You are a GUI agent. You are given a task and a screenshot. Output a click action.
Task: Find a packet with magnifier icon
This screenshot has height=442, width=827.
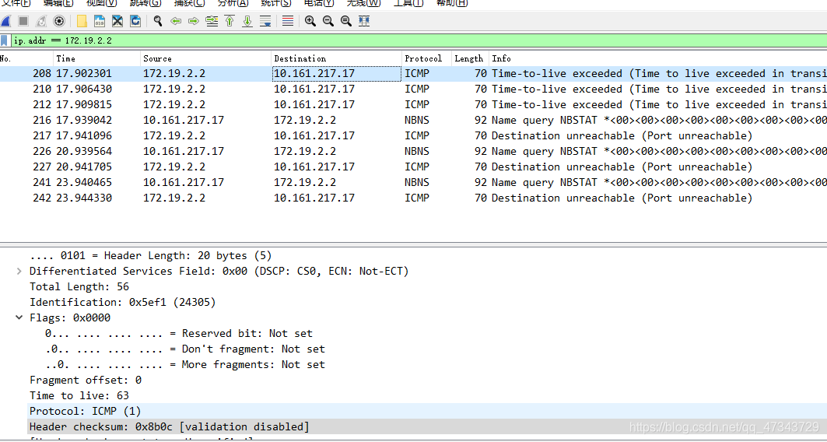(158, 21)
